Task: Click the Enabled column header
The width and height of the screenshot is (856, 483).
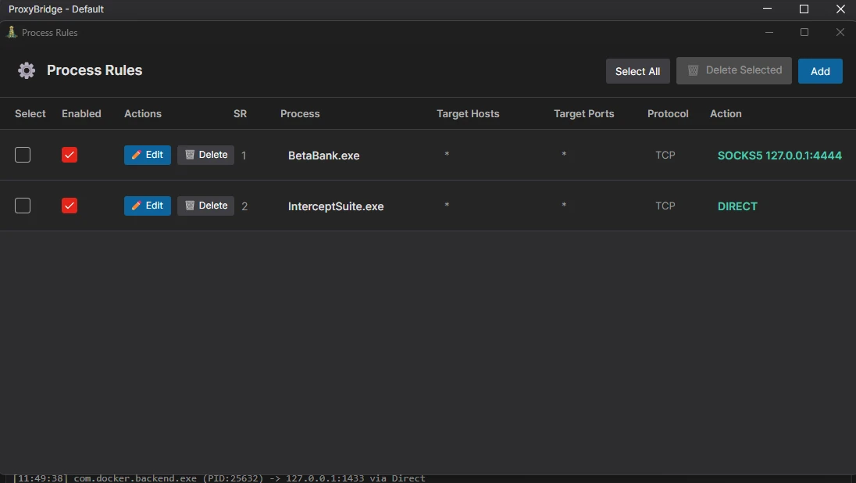Action: (x=81, y=113)
